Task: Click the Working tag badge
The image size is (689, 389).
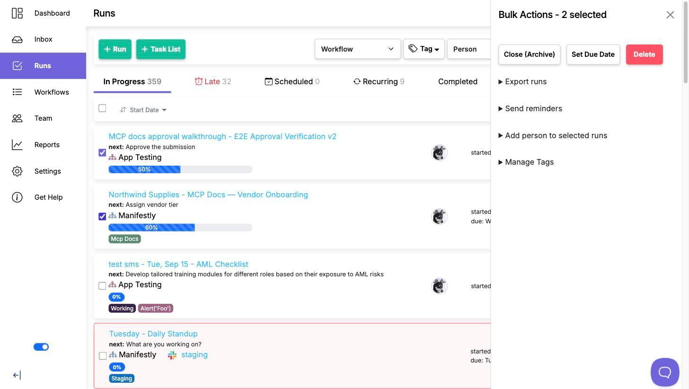Action: 122,309
